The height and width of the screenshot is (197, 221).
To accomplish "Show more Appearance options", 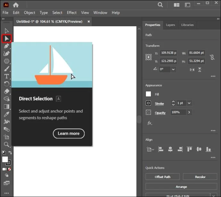I will point(213,131).
